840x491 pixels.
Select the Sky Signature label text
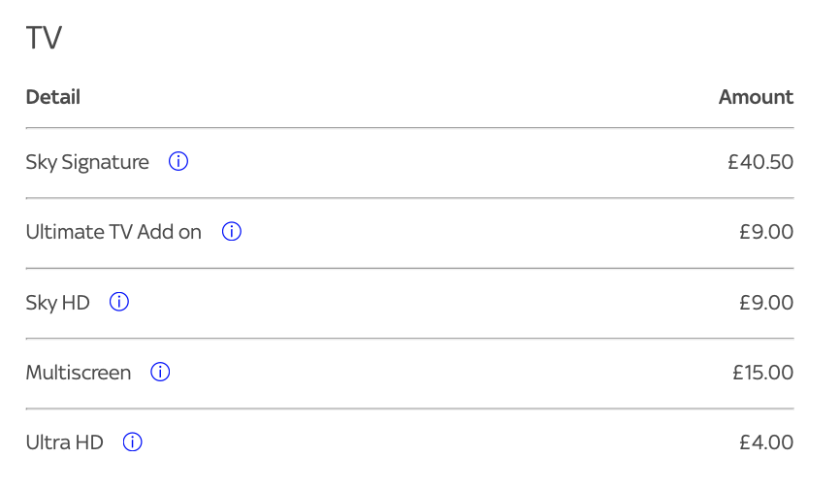tap(87, 162)
